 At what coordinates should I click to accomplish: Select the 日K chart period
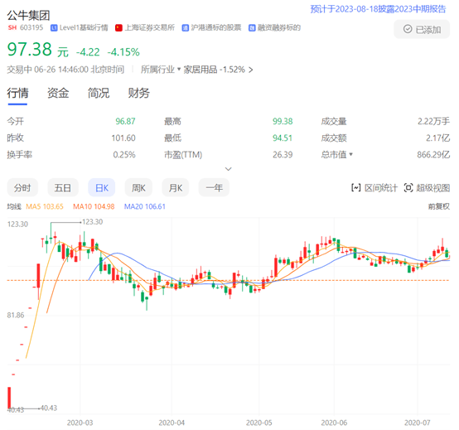pos(102,187)
